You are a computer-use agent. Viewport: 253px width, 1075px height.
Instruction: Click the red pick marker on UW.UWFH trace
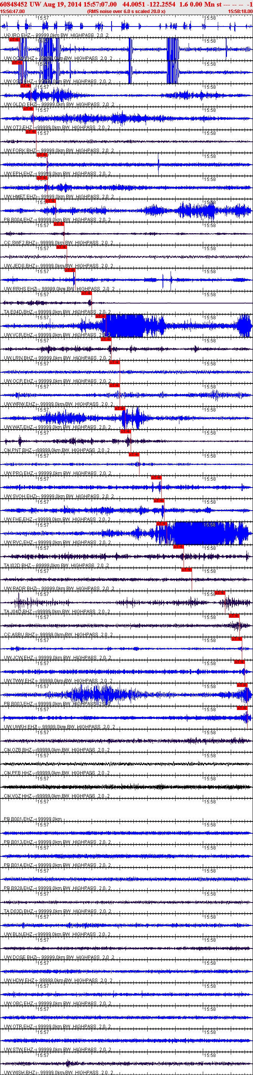(242, 708)
